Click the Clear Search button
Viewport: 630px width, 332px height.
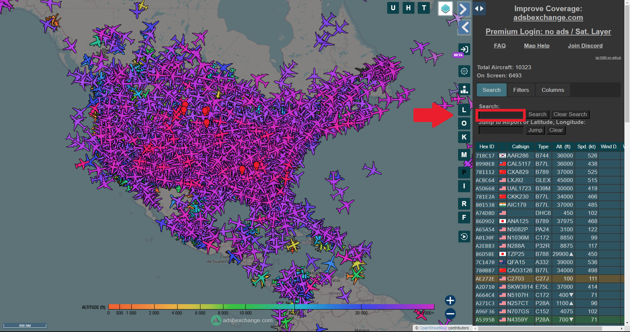(x=570, y=114)
